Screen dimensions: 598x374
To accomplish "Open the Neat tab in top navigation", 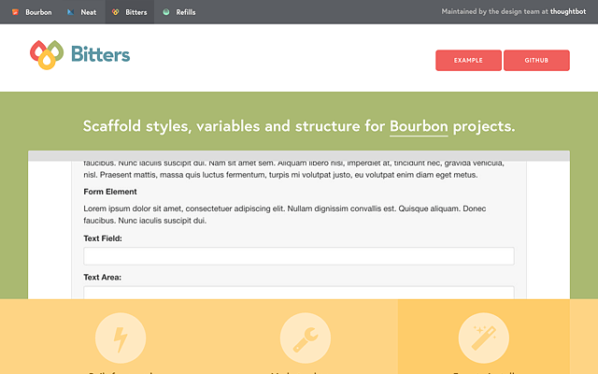I will (82, 12).
